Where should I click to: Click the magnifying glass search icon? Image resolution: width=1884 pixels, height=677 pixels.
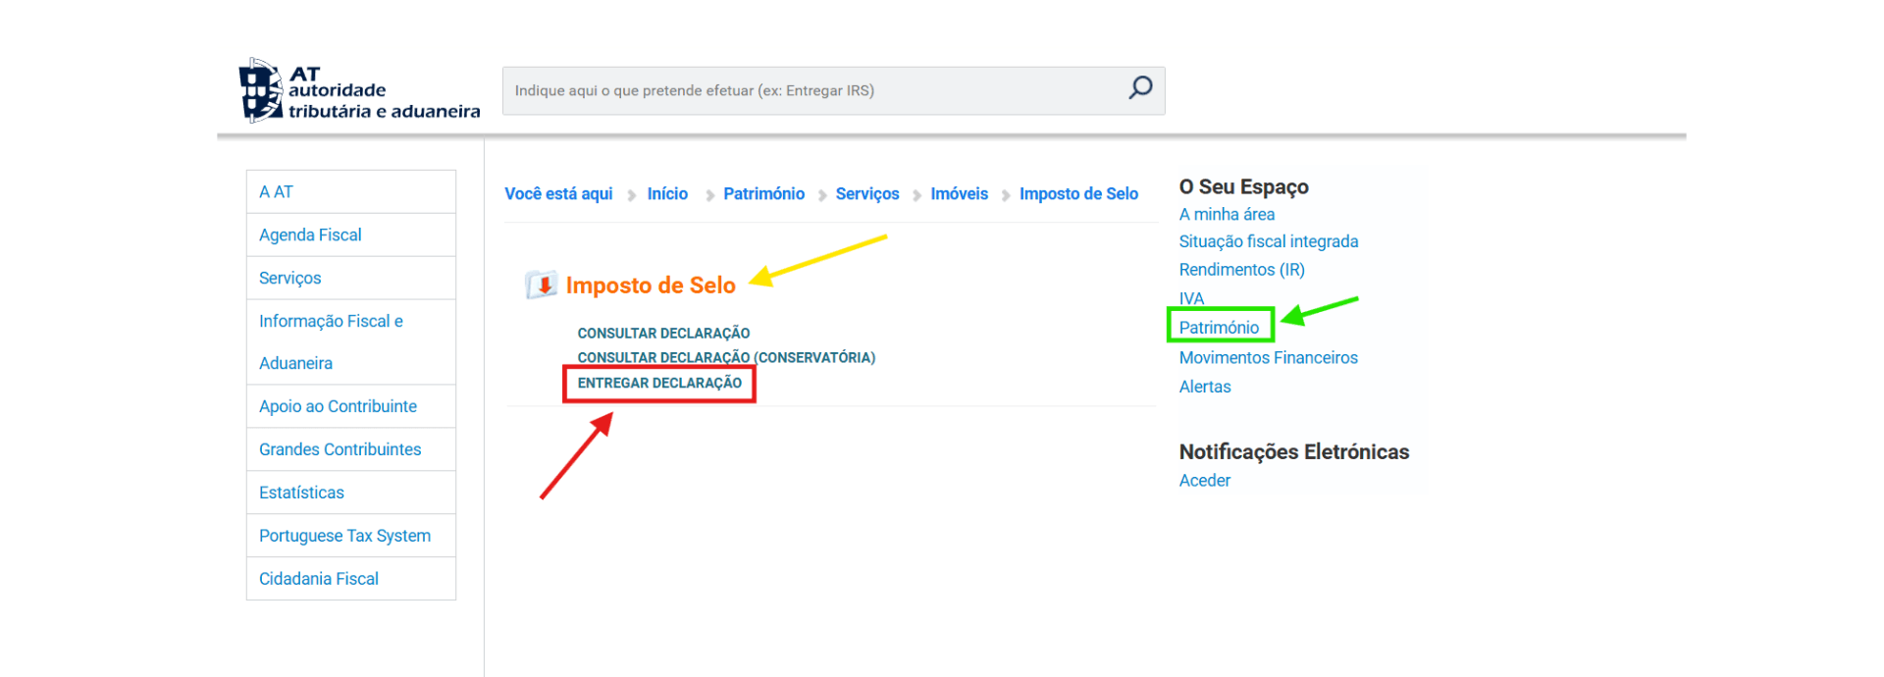click(x=1139, y=88)
